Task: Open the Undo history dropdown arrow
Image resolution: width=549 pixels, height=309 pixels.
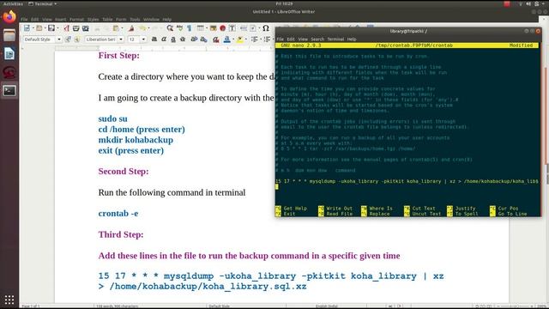Action: click(148, 28)
